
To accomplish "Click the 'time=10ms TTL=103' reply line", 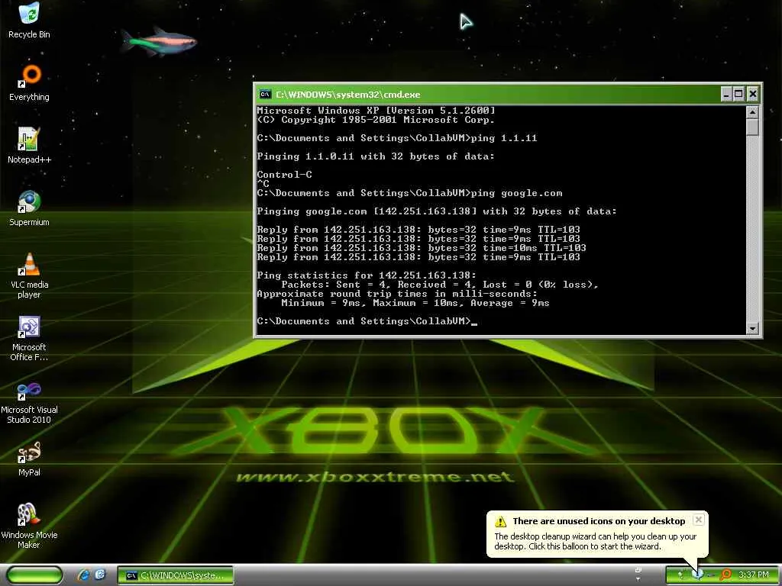I will click(x=422, y=248).
